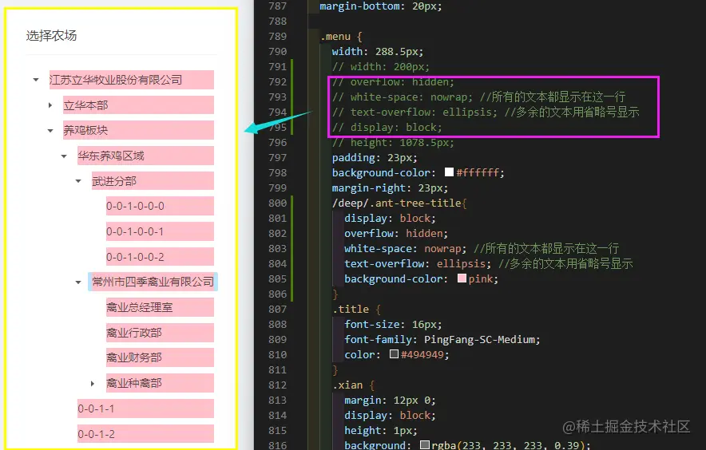Click line number 807 in the gutter

tap(277, 309)
